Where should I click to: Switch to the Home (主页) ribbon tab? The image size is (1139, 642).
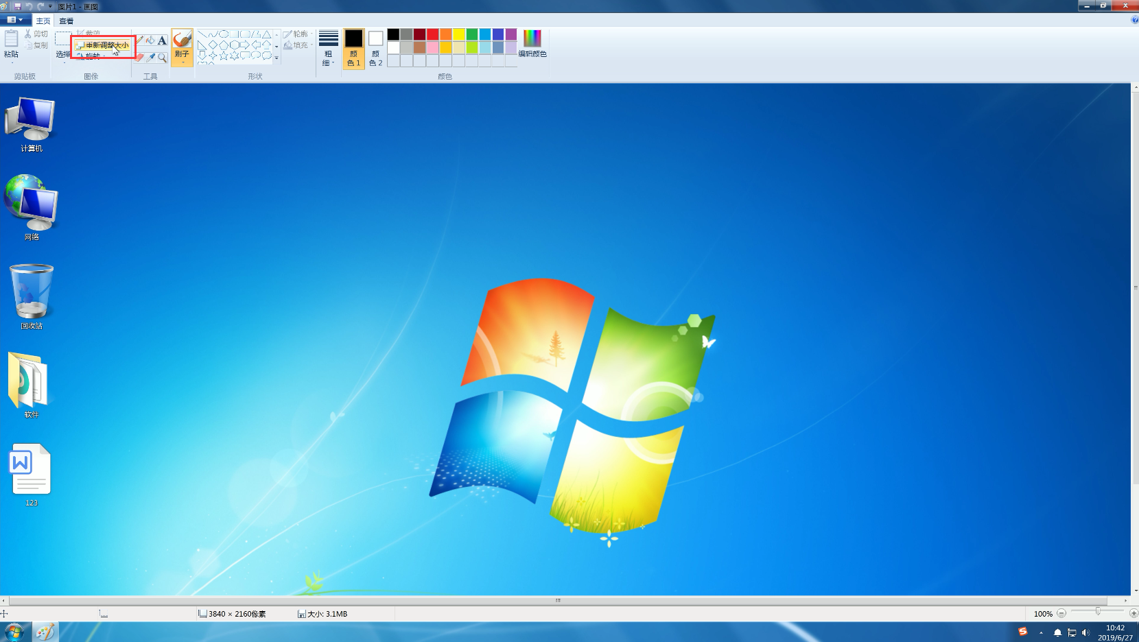(43, 21)
